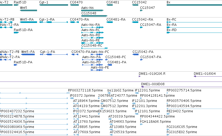The image size is (222, 136).
Task: Click the Aats-his gene label
Action: click(x=87, y=8)
